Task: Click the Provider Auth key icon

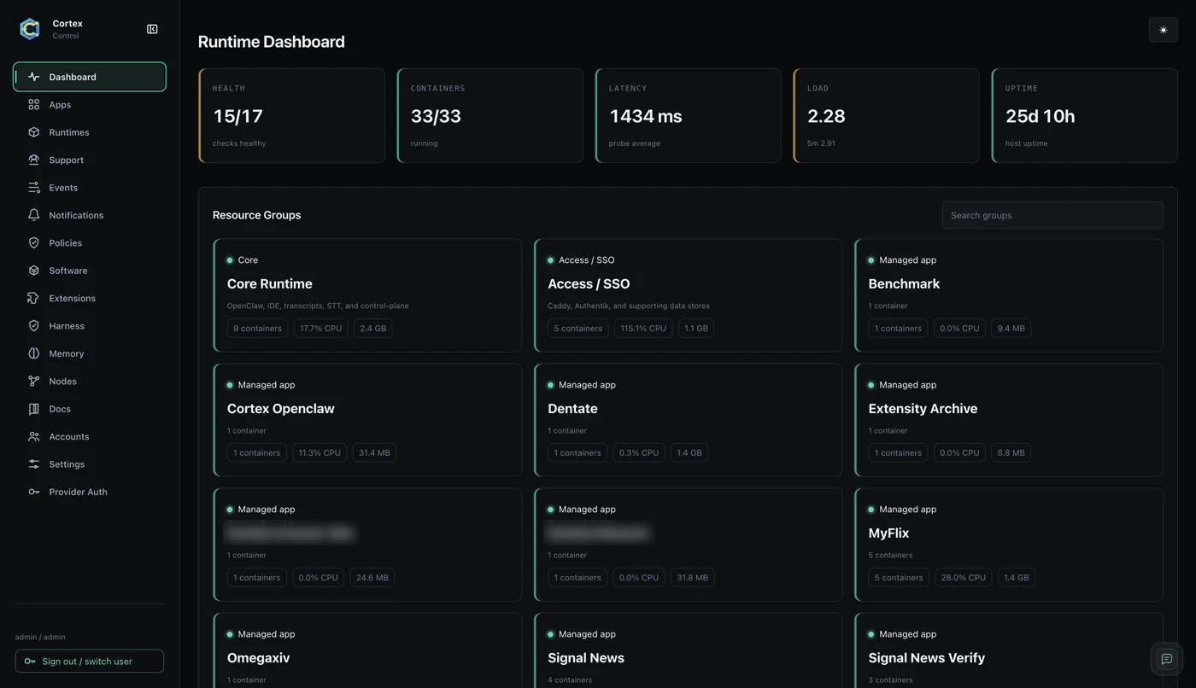Action: 34,492
